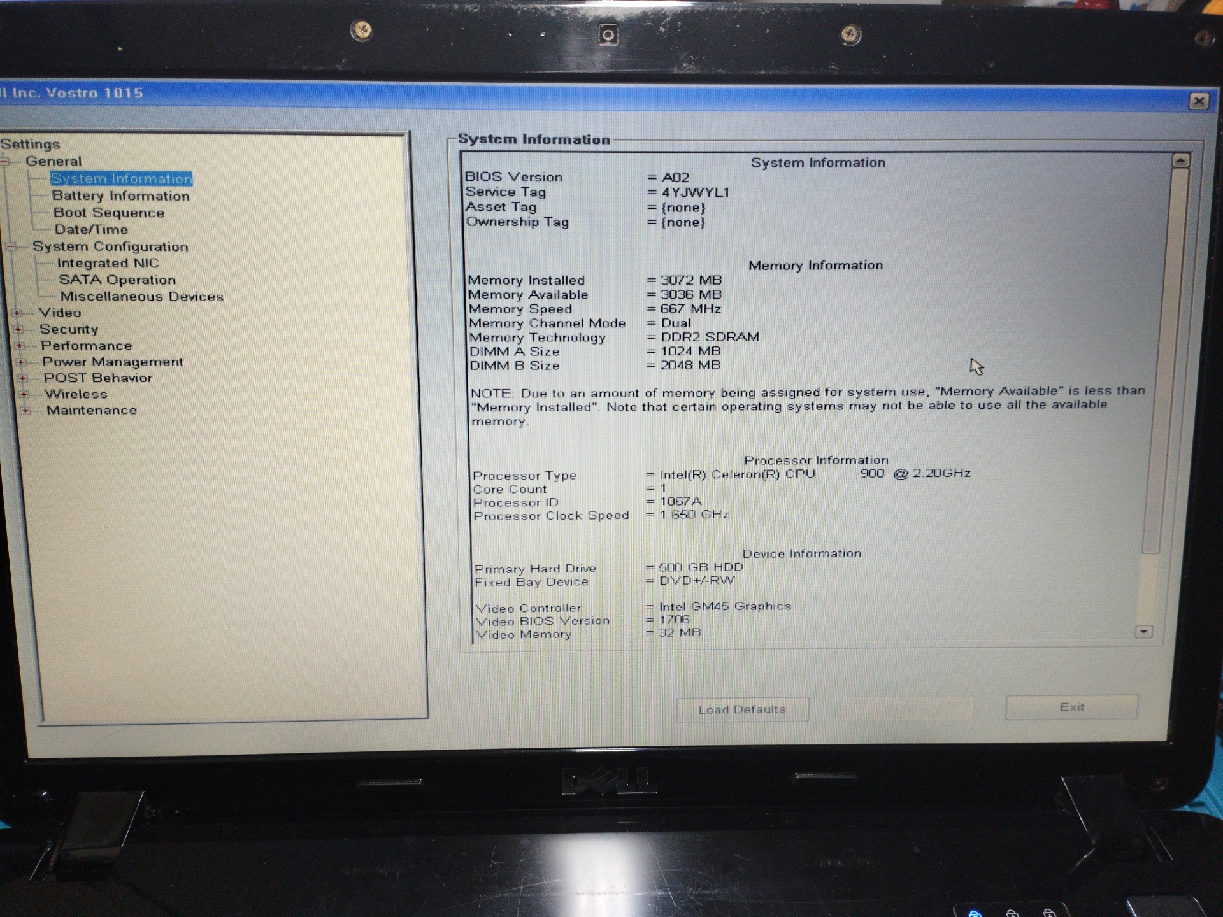Click the Service Tag value 4YJWYL1

coord(695,192)
